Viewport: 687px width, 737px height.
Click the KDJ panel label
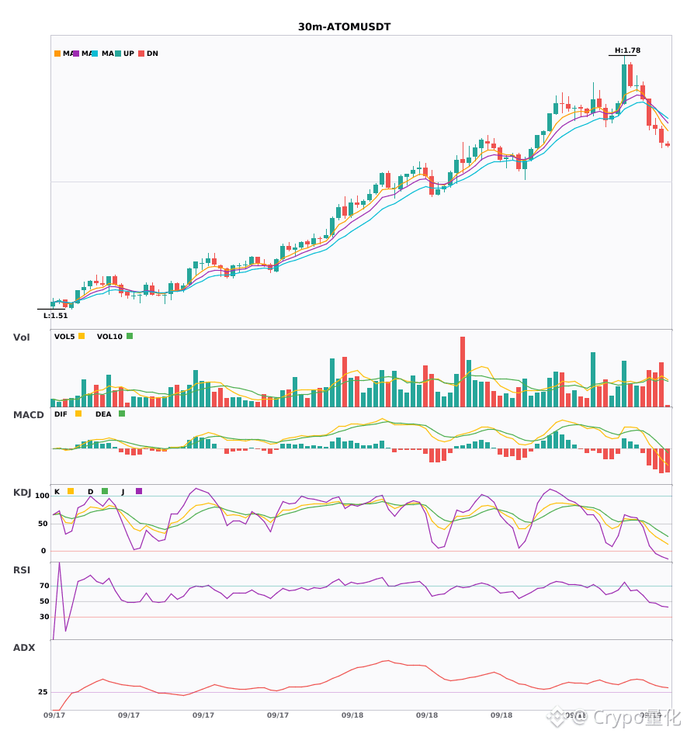[22, 493]
